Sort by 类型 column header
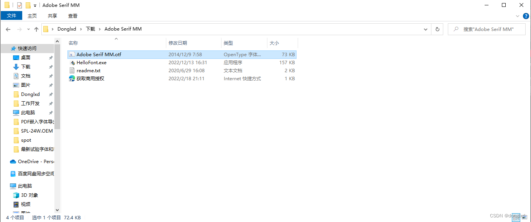Screen dimensions: 531x222 [x=228, y=43]
